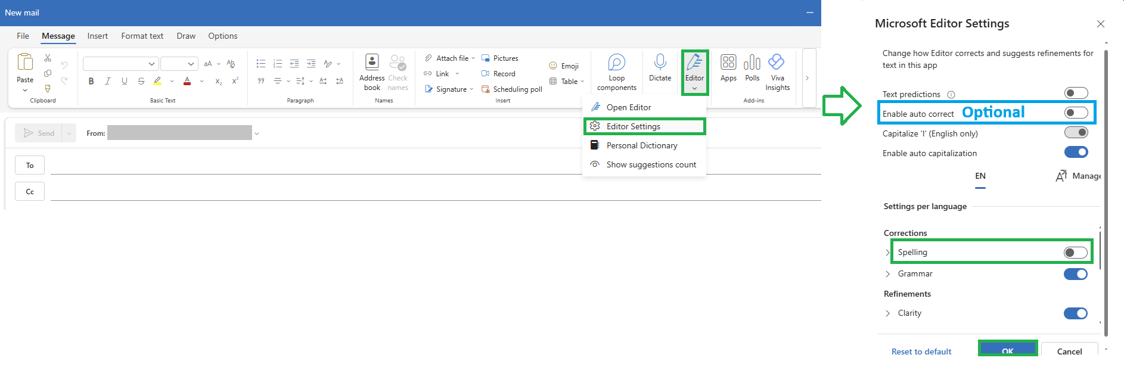This screenshot has height=367, width=1124.
Task: Turn off the Clarity refinement switch
Action: 1076,313
